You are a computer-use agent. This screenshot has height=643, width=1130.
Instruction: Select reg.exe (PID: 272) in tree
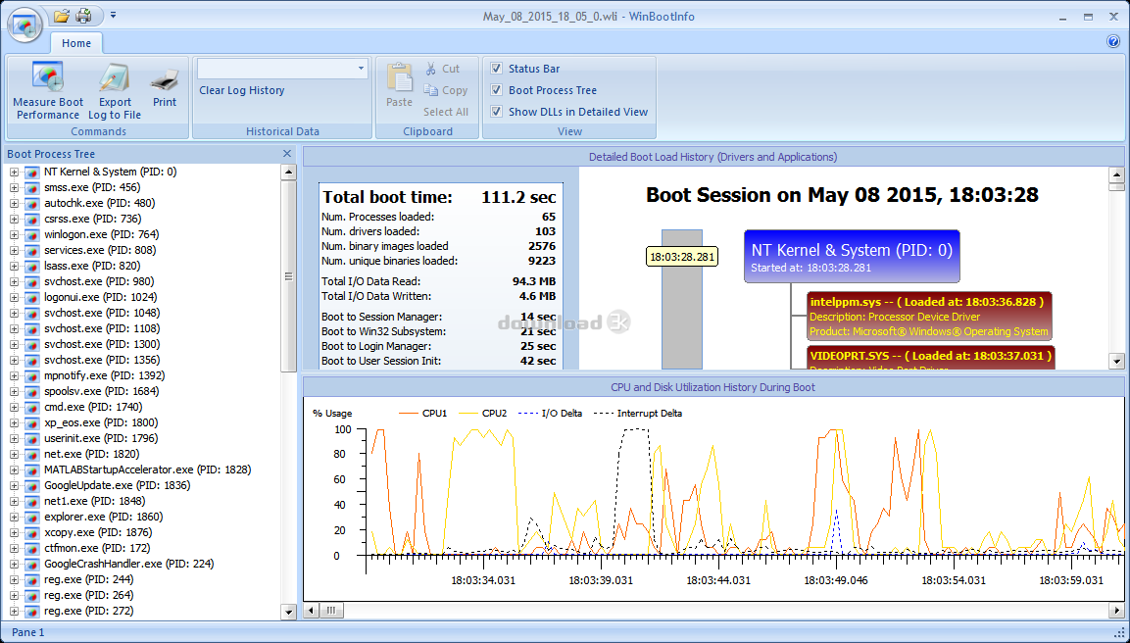click(x=88, y=611)
